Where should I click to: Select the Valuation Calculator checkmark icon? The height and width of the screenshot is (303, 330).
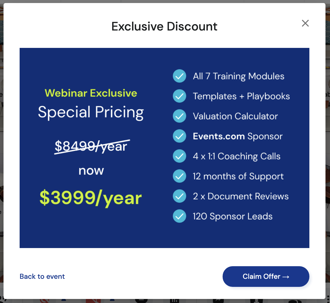coord(179,116)
